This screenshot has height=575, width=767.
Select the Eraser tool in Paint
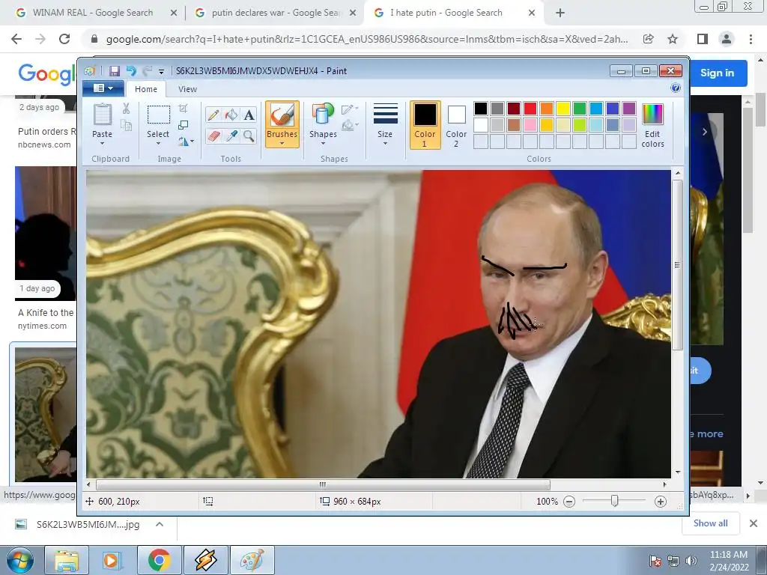pyautogui.click(x=213, y=136)
